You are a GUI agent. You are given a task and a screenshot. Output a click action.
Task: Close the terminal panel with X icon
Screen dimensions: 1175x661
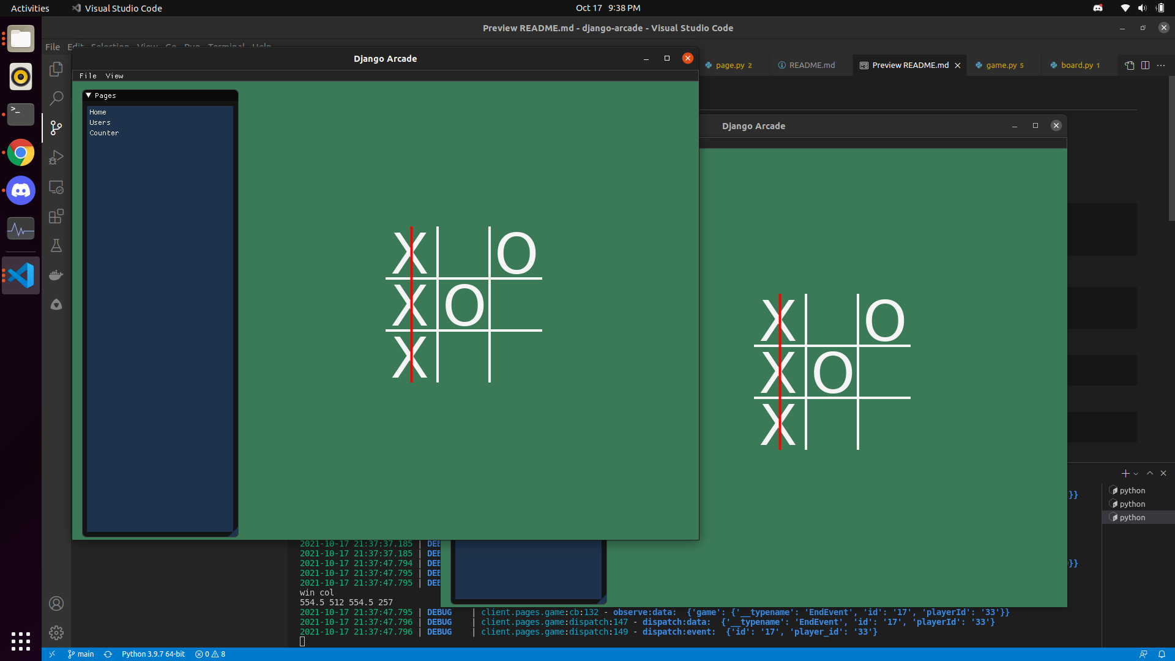(1163, 473)
